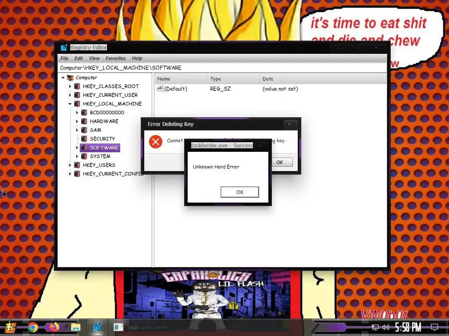Click the SECURITY key icon
Image resolution: width=449 pixels, height=336 pixels.
pyautogui.click(x=84, y=139)
